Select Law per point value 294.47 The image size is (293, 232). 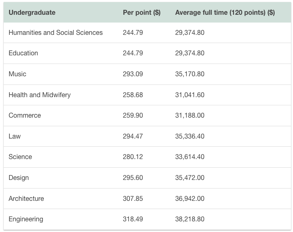tap(133, 136)
